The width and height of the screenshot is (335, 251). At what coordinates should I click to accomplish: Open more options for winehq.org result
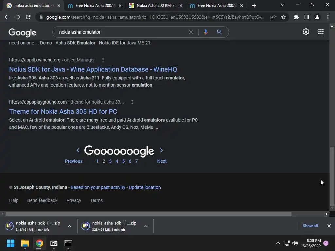[103, 60]
